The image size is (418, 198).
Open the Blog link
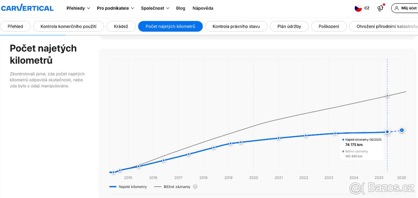tap(180, 8)
